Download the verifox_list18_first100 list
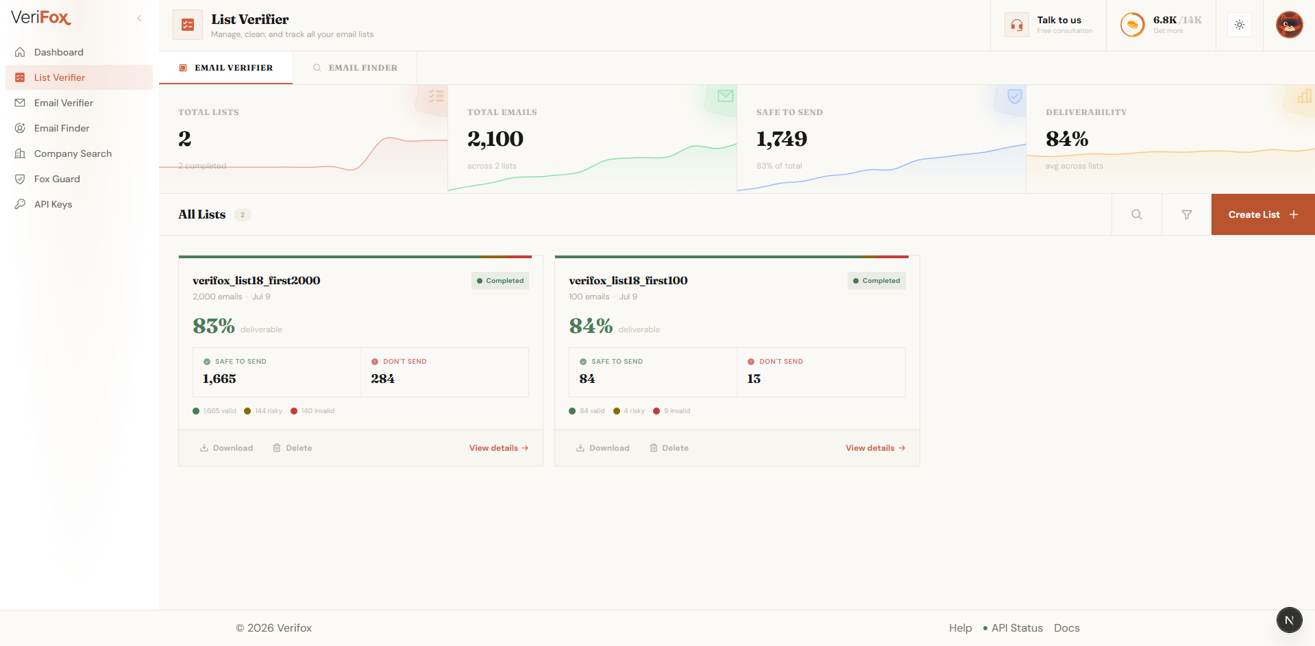Screen dimensions: 1315x646 (603, 448)
